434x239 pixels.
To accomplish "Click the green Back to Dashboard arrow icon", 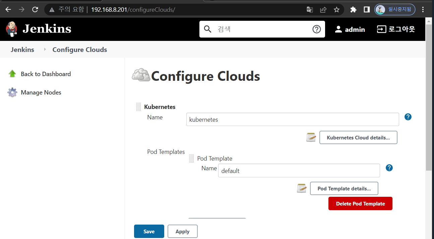I will click(x=12, y=74).
